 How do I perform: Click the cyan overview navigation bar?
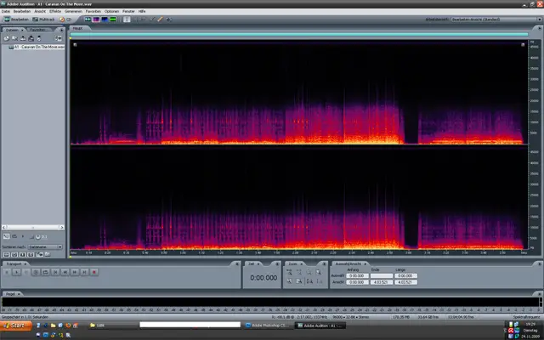299,34
